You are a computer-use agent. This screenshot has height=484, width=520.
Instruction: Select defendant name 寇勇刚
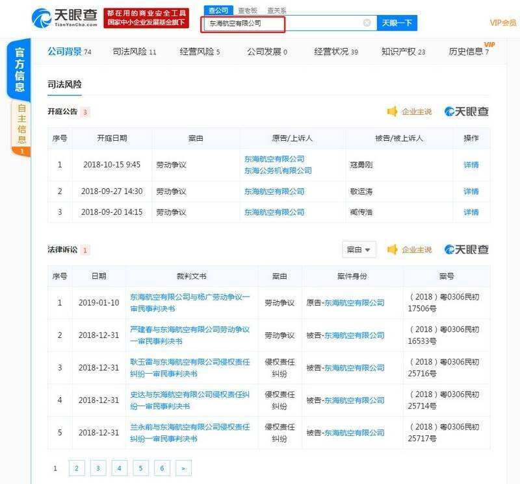(361, 165)
